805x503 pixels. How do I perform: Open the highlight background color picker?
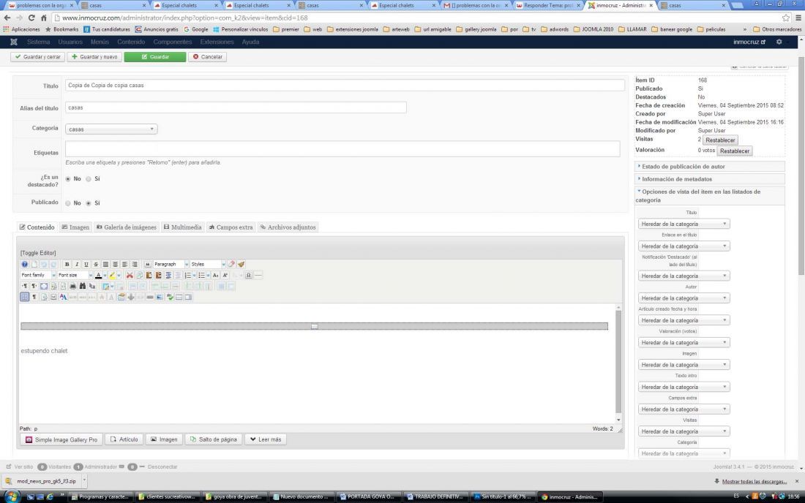tap(113, 276)
